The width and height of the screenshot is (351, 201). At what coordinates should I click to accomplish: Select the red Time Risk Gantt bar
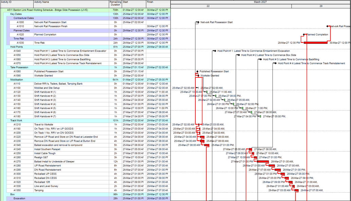[316, 43]
